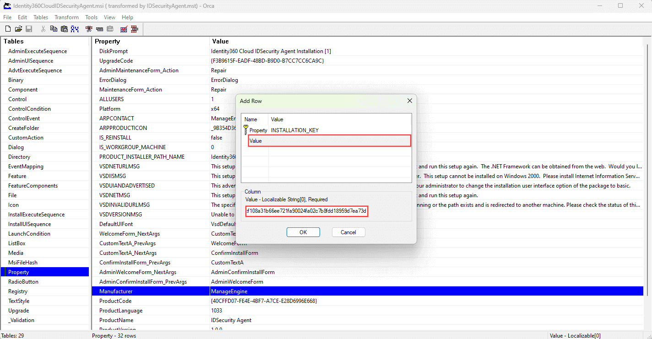Select the Property INSTALLATION_KEY row in dialog

pyautogui.click(x=326, y=130)
